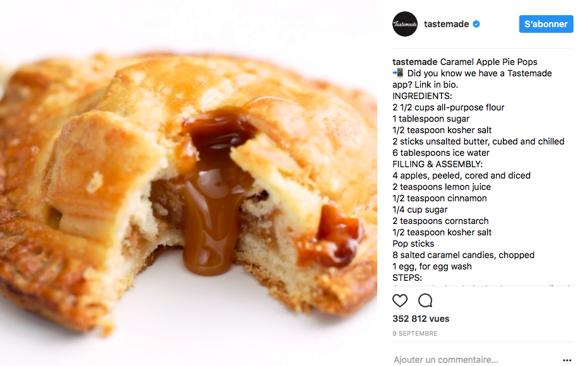Screen dimensions: 588x366
Task: Click the bold tastemade name in caption
Action: click(415, 62)
